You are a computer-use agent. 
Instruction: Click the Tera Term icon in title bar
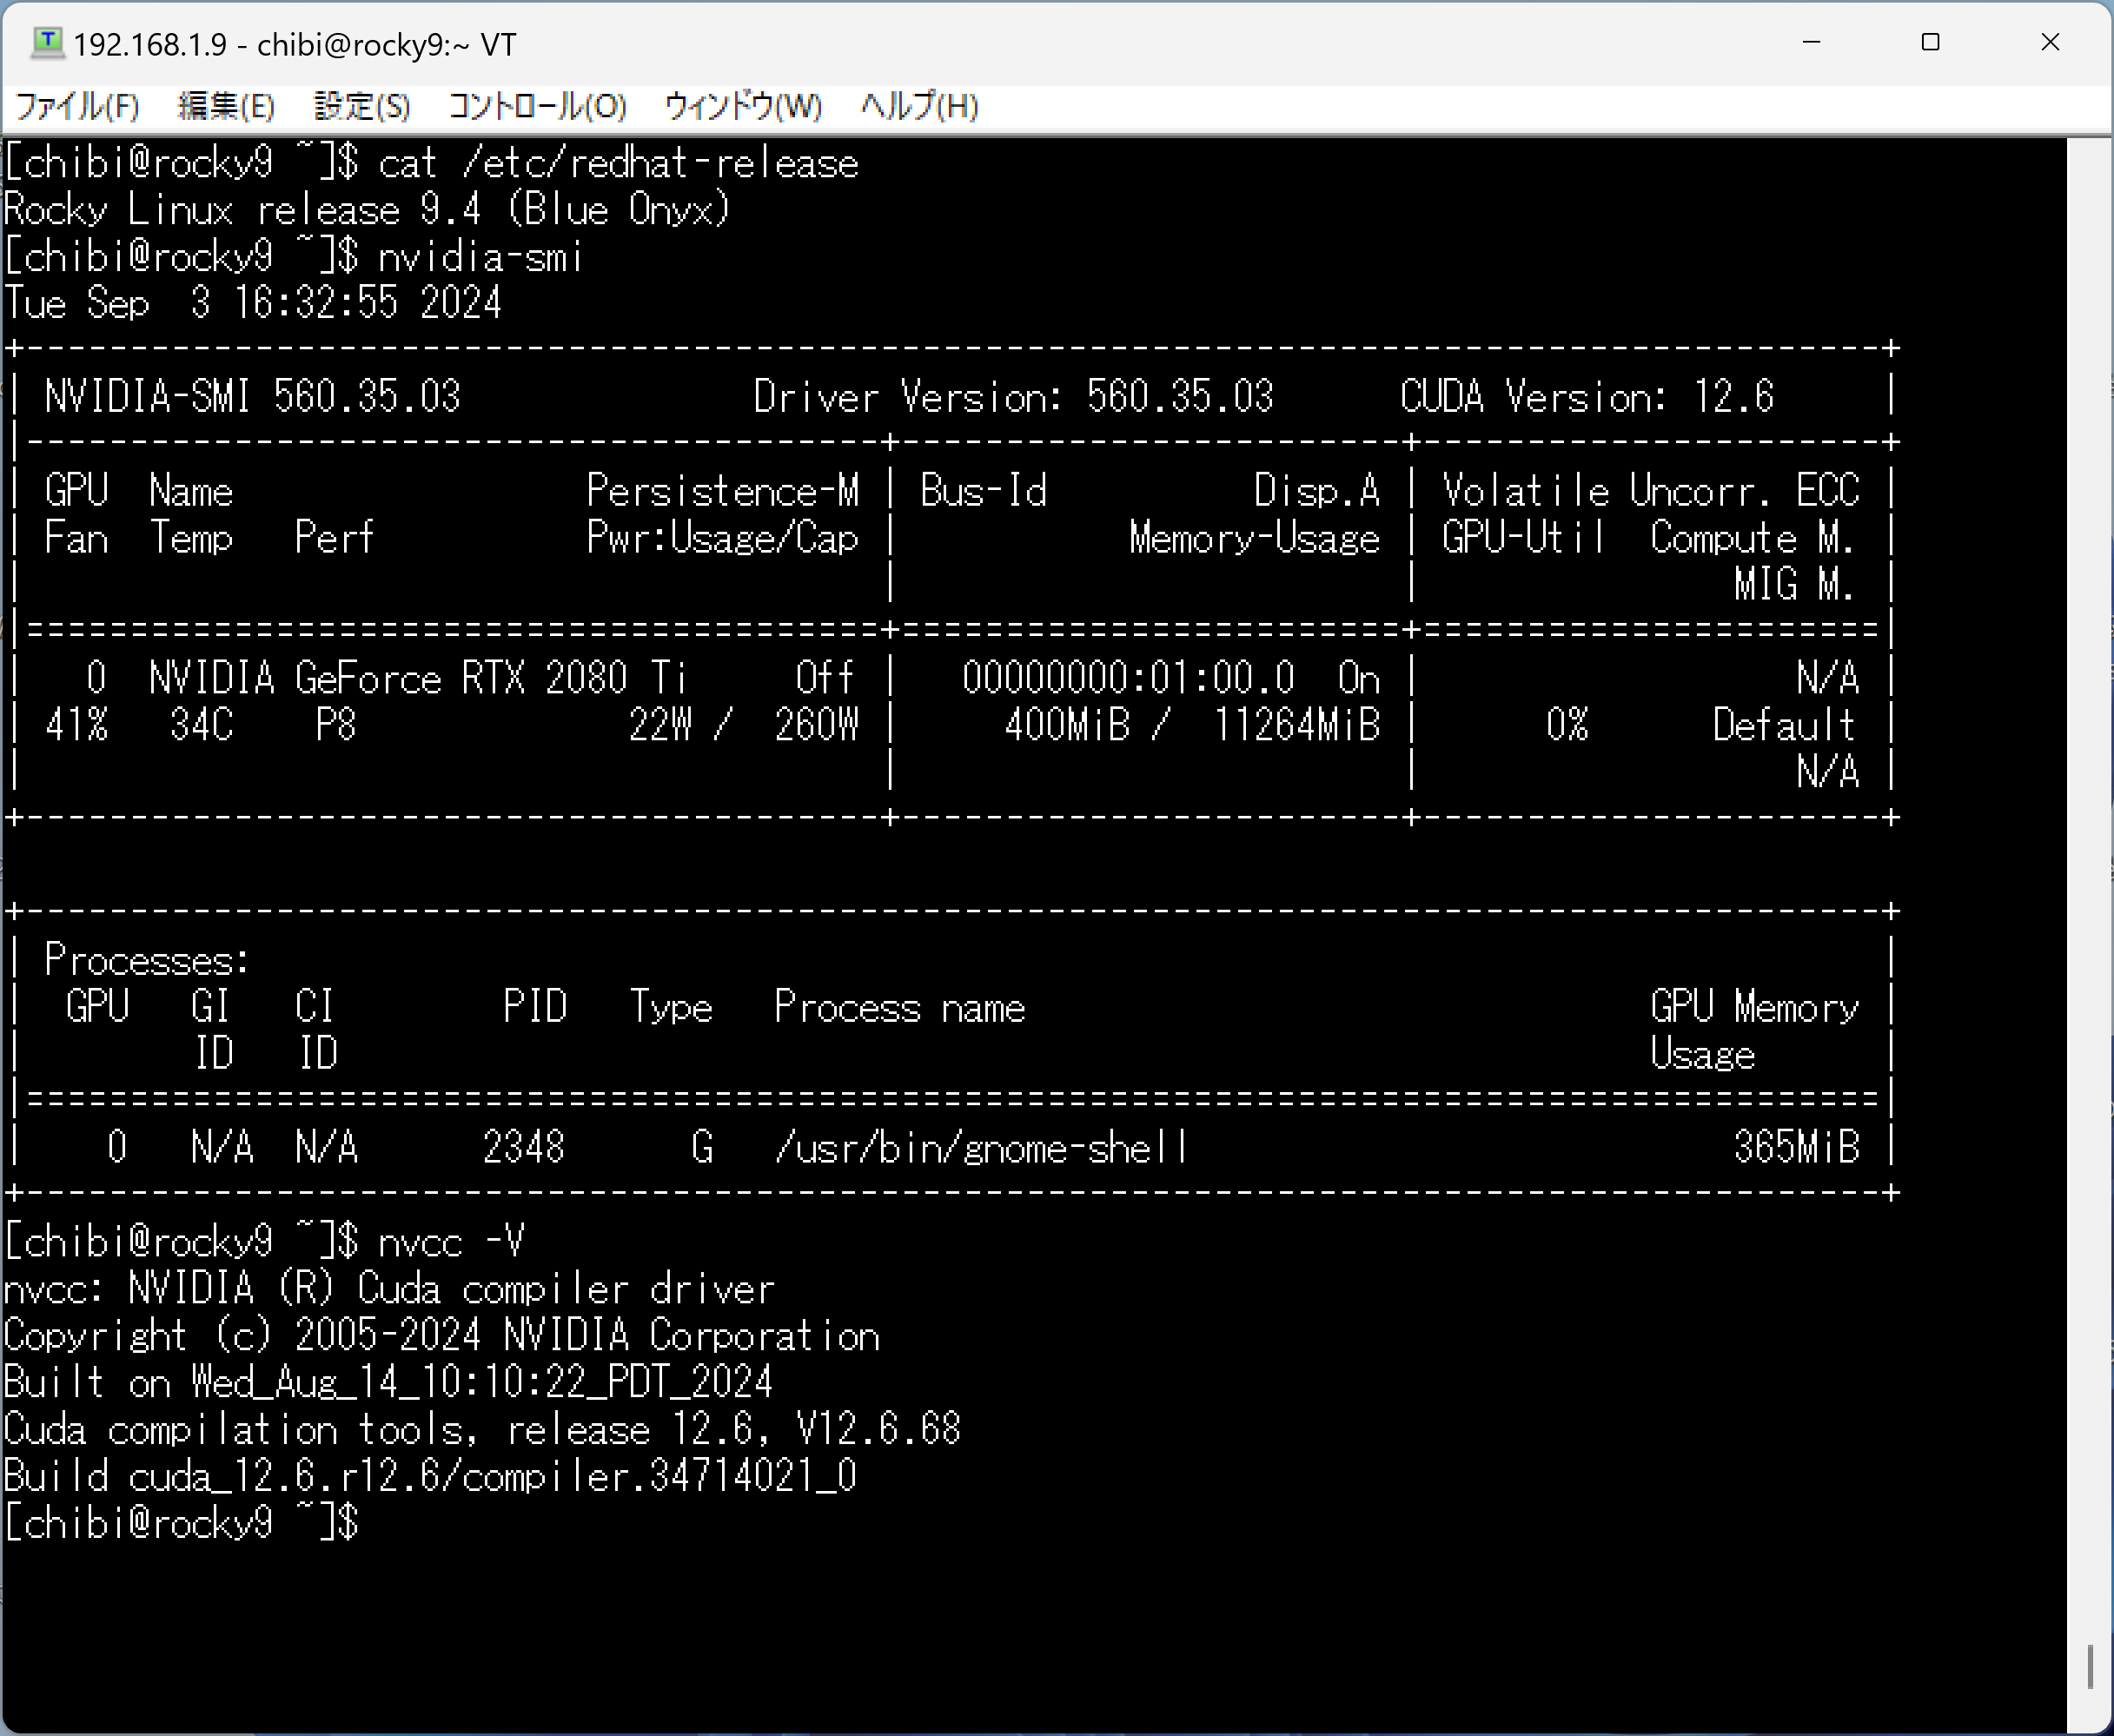pyautogui.click(x=47, y=43)
